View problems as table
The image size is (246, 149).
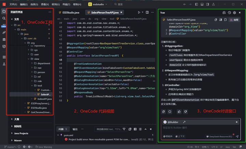click(135, 129)
